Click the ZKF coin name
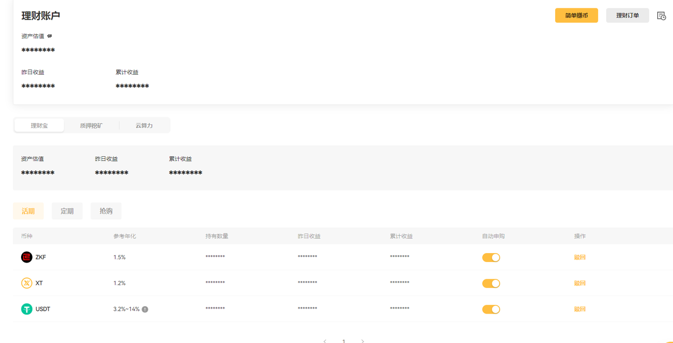 click(41, 257)
